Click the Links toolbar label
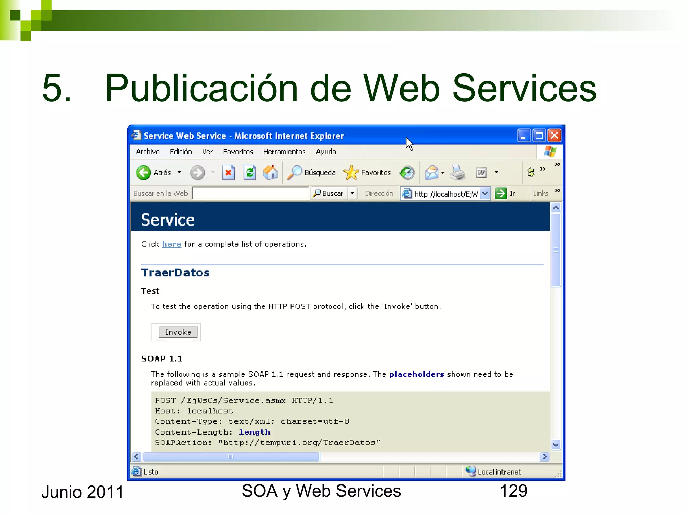The width and height of the screenshot is (687, 515). [541, 193]
